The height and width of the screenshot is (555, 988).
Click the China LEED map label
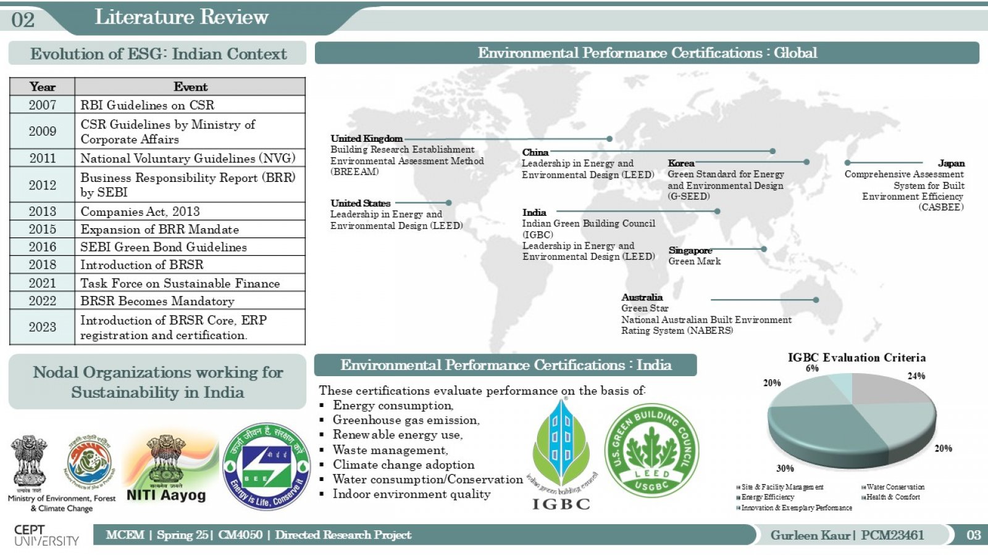pos(588,163)
